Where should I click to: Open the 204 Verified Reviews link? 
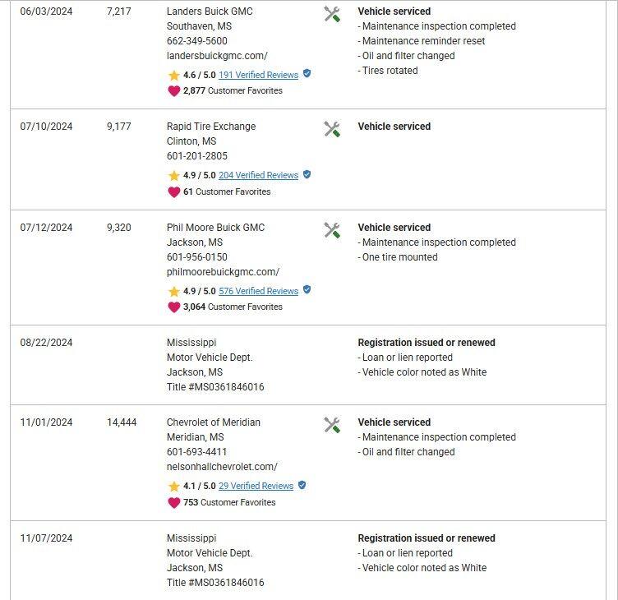258,175
